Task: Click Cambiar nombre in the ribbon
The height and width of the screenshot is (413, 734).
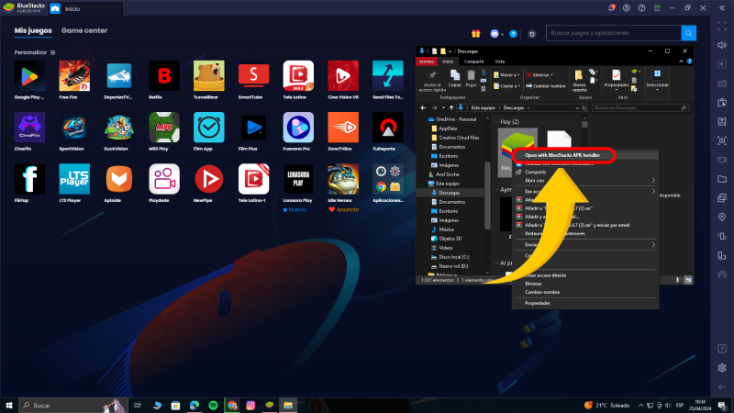Action: [546, 86]
